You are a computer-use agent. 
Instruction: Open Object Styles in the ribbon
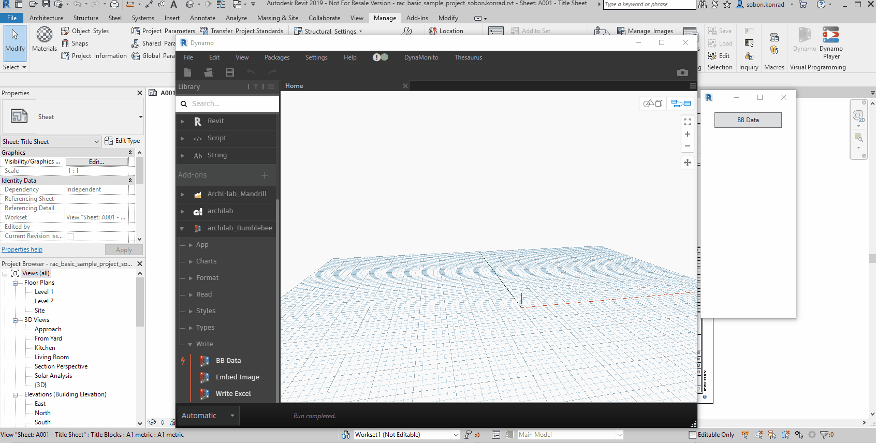pos(85,31)
